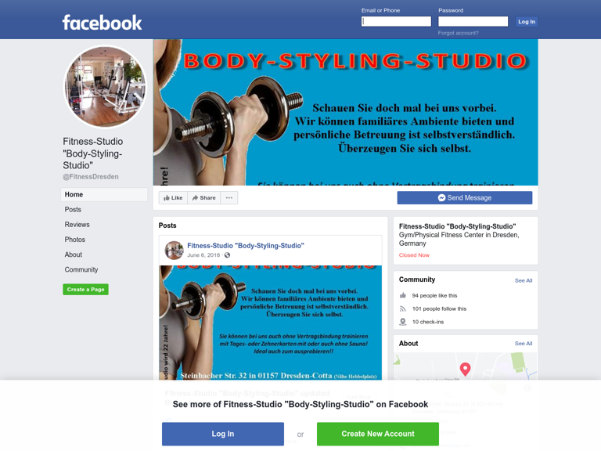Viewport: 601px width, 451px height.
Task: Click the Share arrow button
Action: pyautogui.click(x=204, y=198)
